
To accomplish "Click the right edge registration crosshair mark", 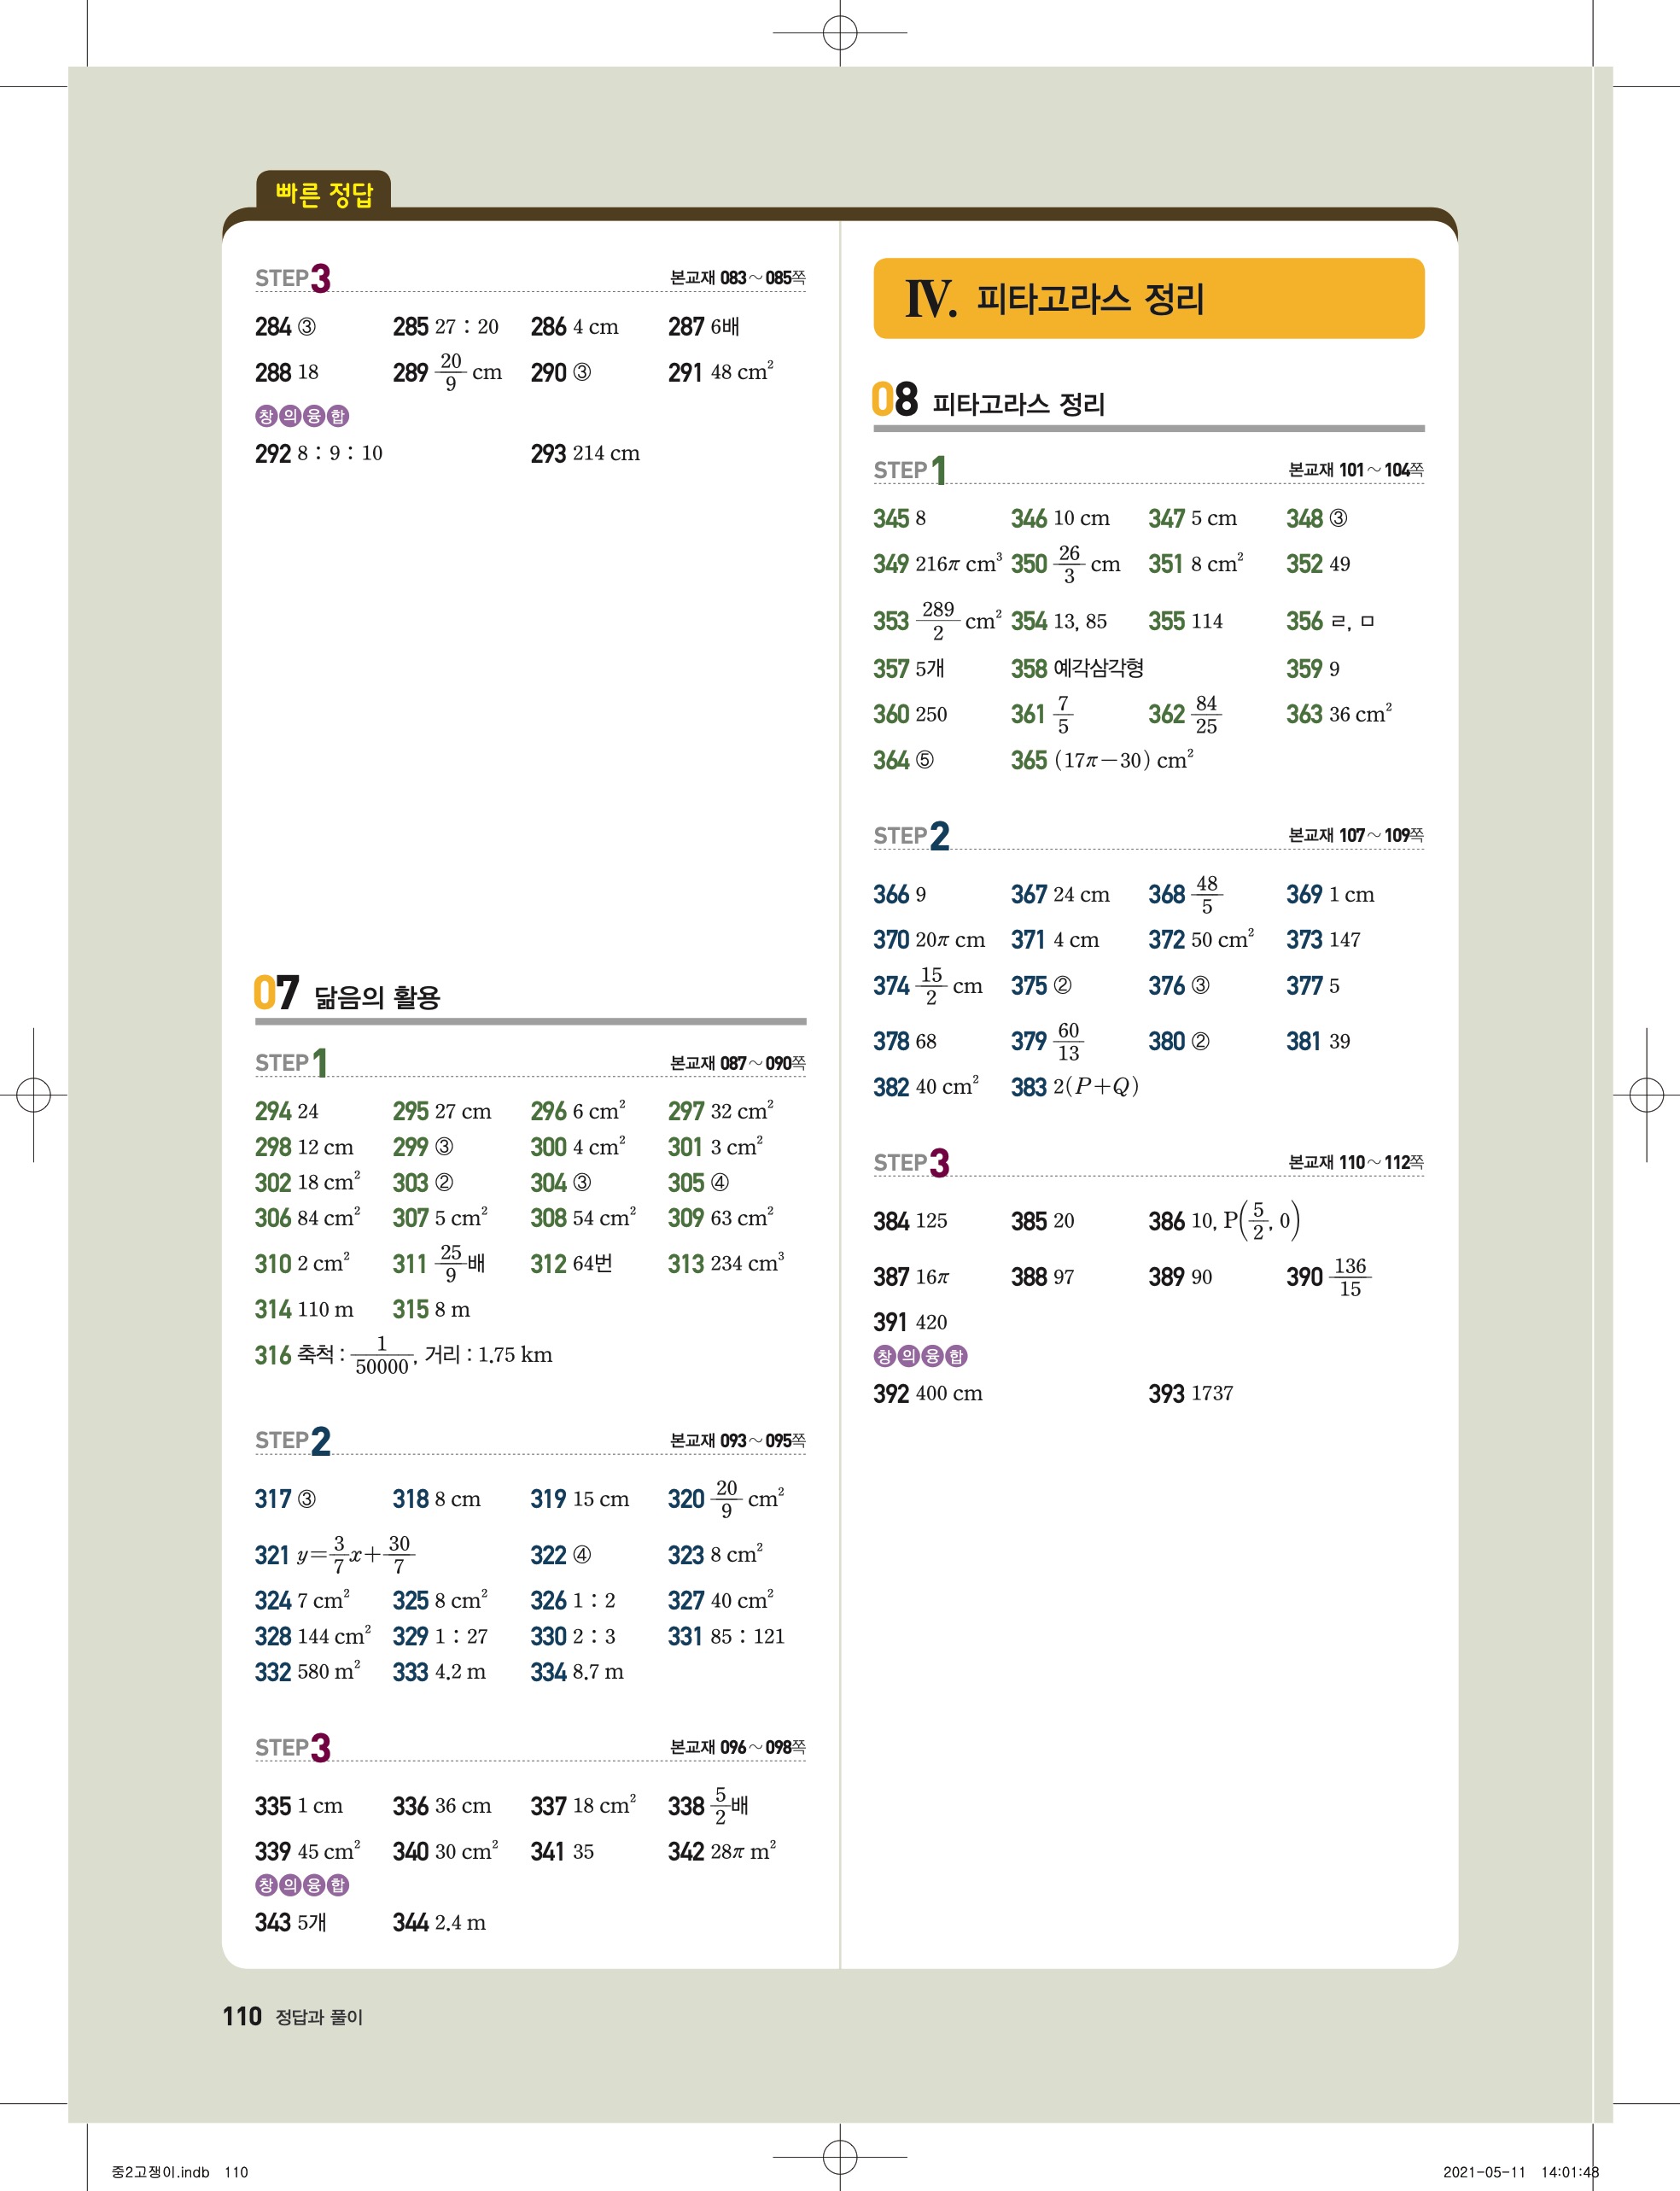I will tap(1646, 1095).
